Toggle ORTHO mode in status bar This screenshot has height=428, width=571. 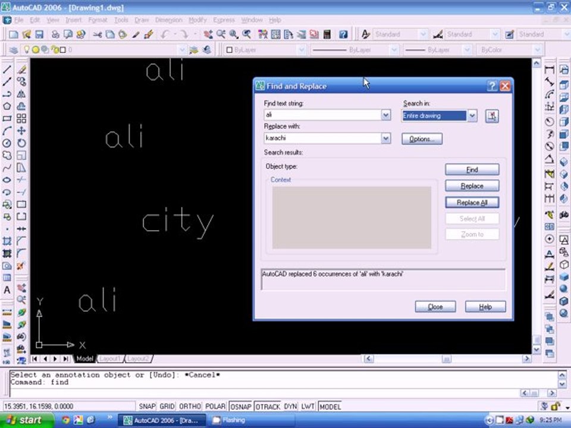click(x=190, y=406)
